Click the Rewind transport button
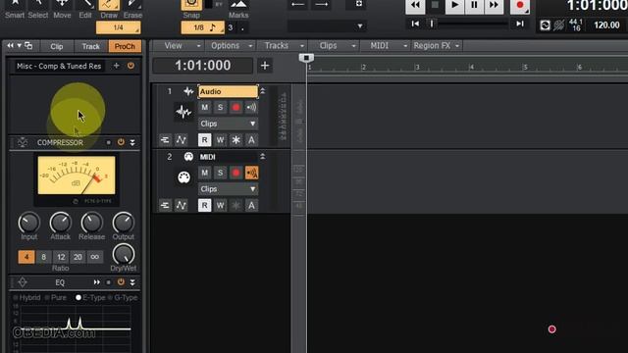 [x=415, y=6]
